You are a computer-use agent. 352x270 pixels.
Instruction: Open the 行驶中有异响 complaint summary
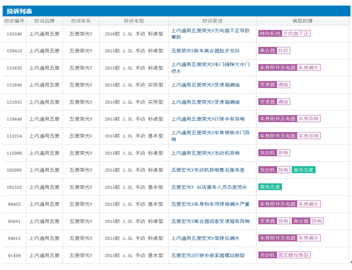[x=207, y=119]
